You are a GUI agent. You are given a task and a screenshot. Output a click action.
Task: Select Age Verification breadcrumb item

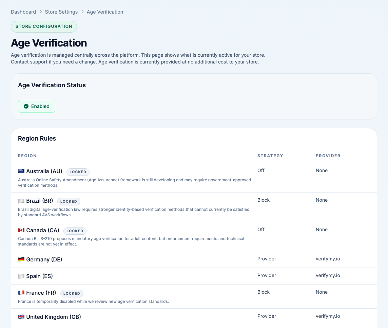tap(105, 12)
